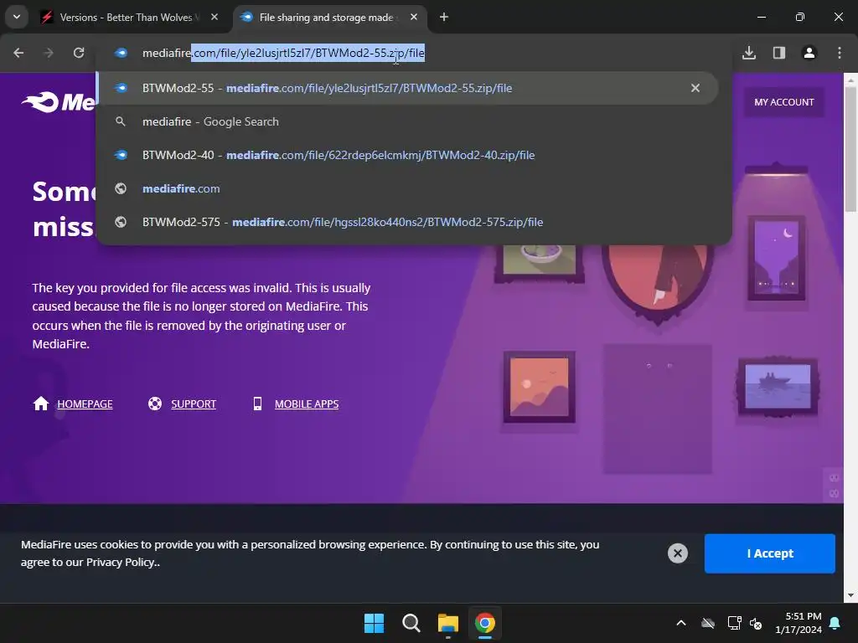Open Windows taskbar search
The height and width of the screenshot is (643, 858).
pyautogui.click(x=411, y=623)
